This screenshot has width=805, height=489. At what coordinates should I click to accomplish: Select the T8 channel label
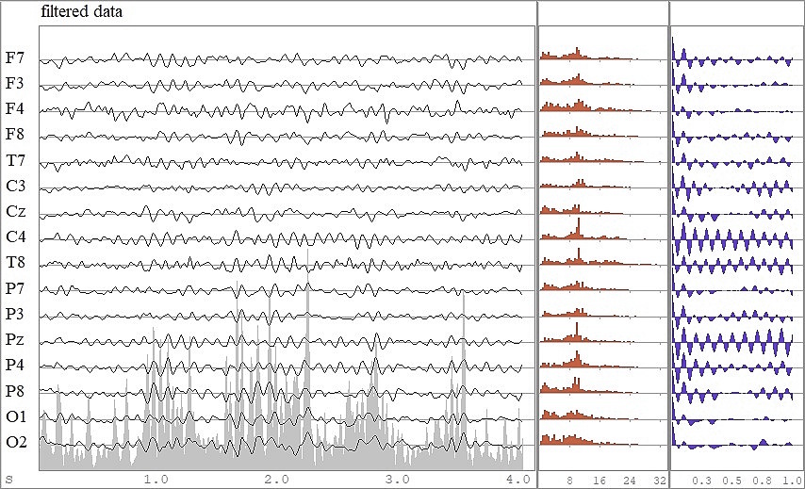(15, 263)
